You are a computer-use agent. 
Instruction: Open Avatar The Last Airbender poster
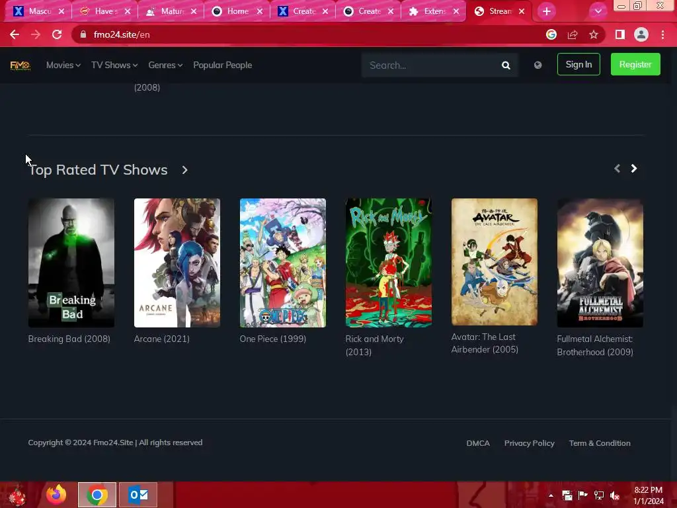pos(495,262)
